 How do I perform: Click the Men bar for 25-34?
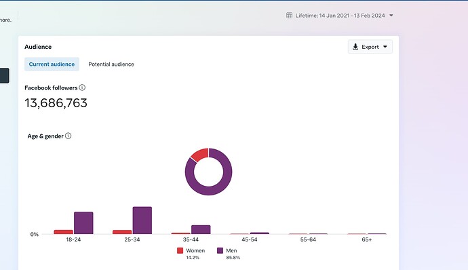pos(142,220)
